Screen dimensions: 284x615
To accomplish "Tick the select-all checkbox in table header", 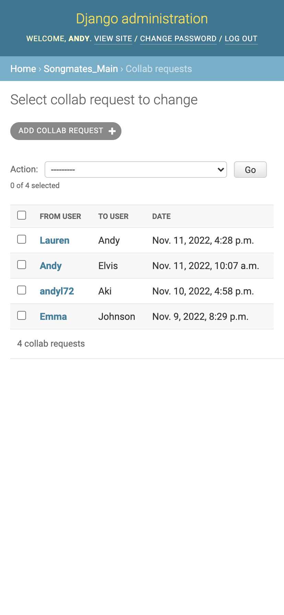I will 22,215.
